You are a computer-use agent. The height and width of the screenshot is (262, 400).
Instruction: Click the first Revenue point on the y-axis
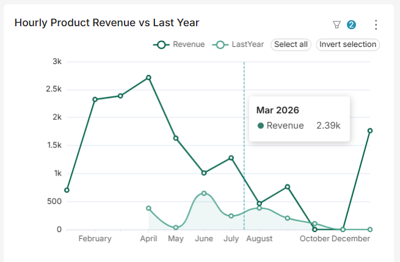(67, 190)
